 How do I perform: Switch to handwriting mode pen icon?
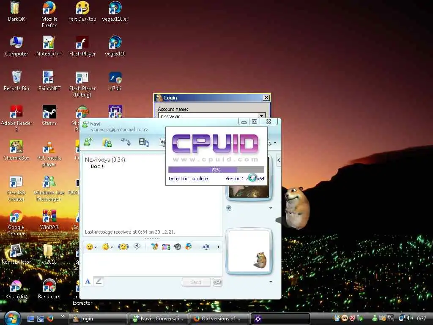coord(99,281)
